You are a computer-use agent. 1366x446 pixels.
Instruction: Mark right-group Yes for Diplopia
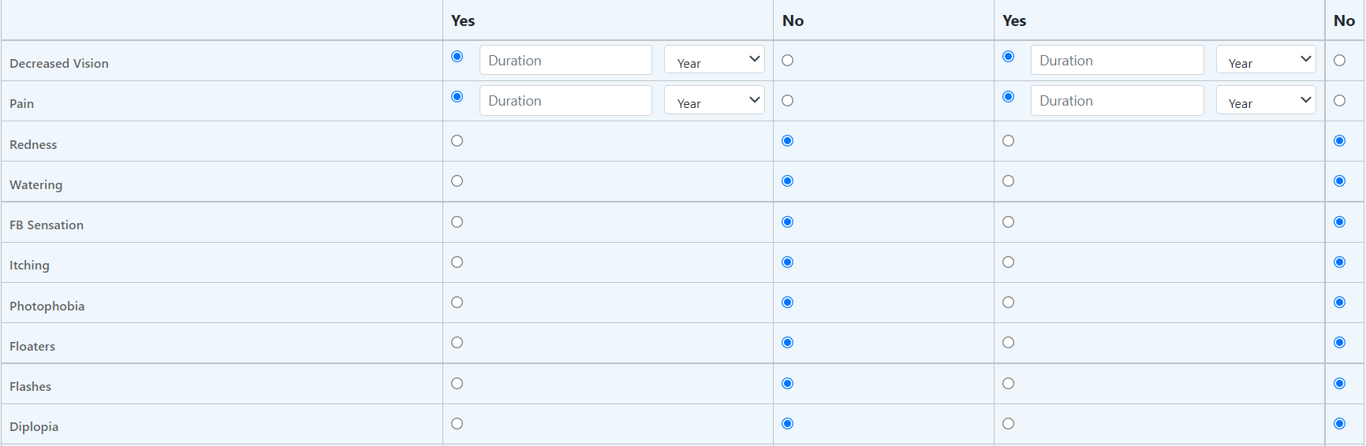click(1008, 424)
